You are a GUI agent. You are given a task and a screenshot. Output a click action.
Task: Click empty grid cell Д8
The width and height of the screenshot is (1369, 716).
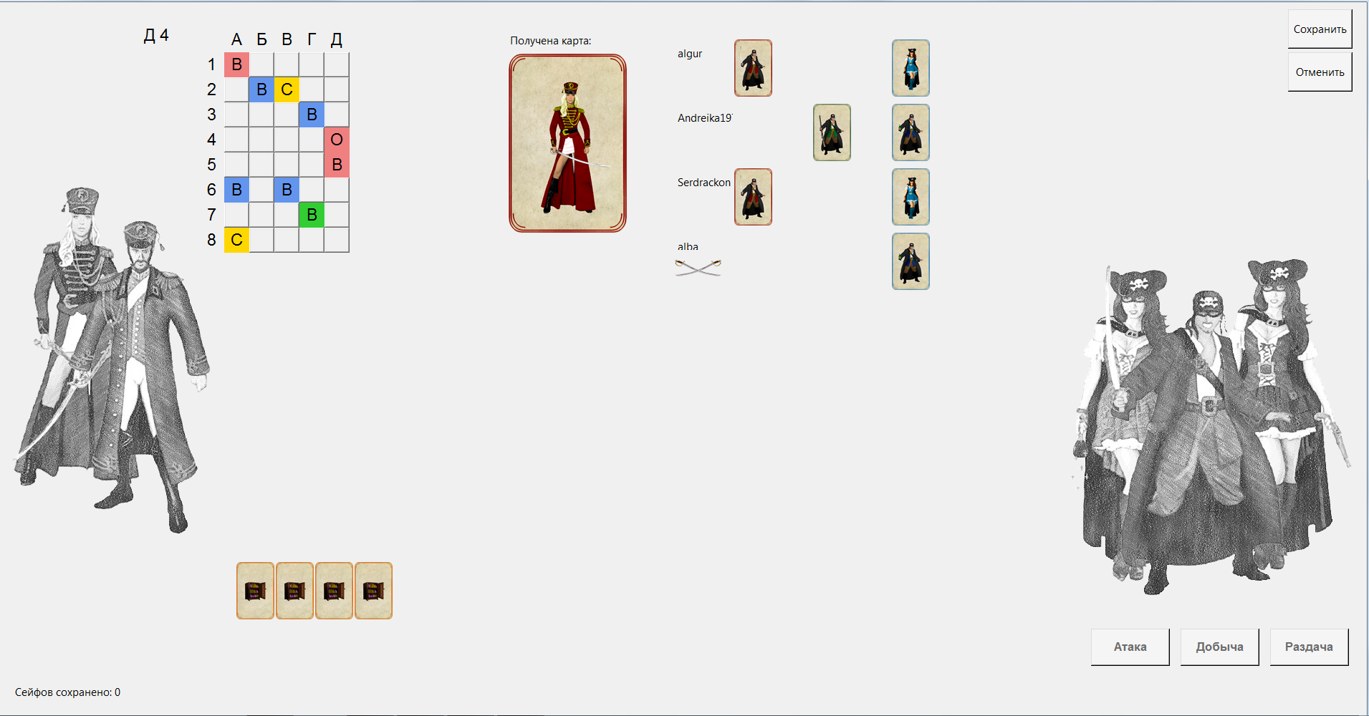(x=337, y=240)
